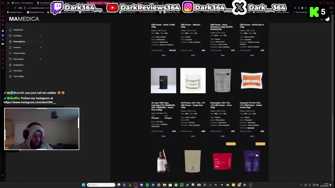Add Mellowz flower to prescription

[193, 55]
